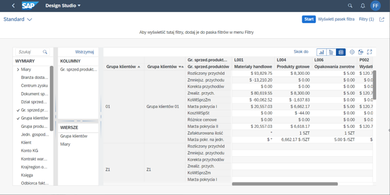
Task: Select Centrum zysku dimension
Action: tap(35, 86)
